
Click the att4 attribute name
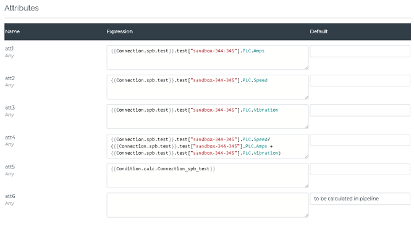point(10,137)
